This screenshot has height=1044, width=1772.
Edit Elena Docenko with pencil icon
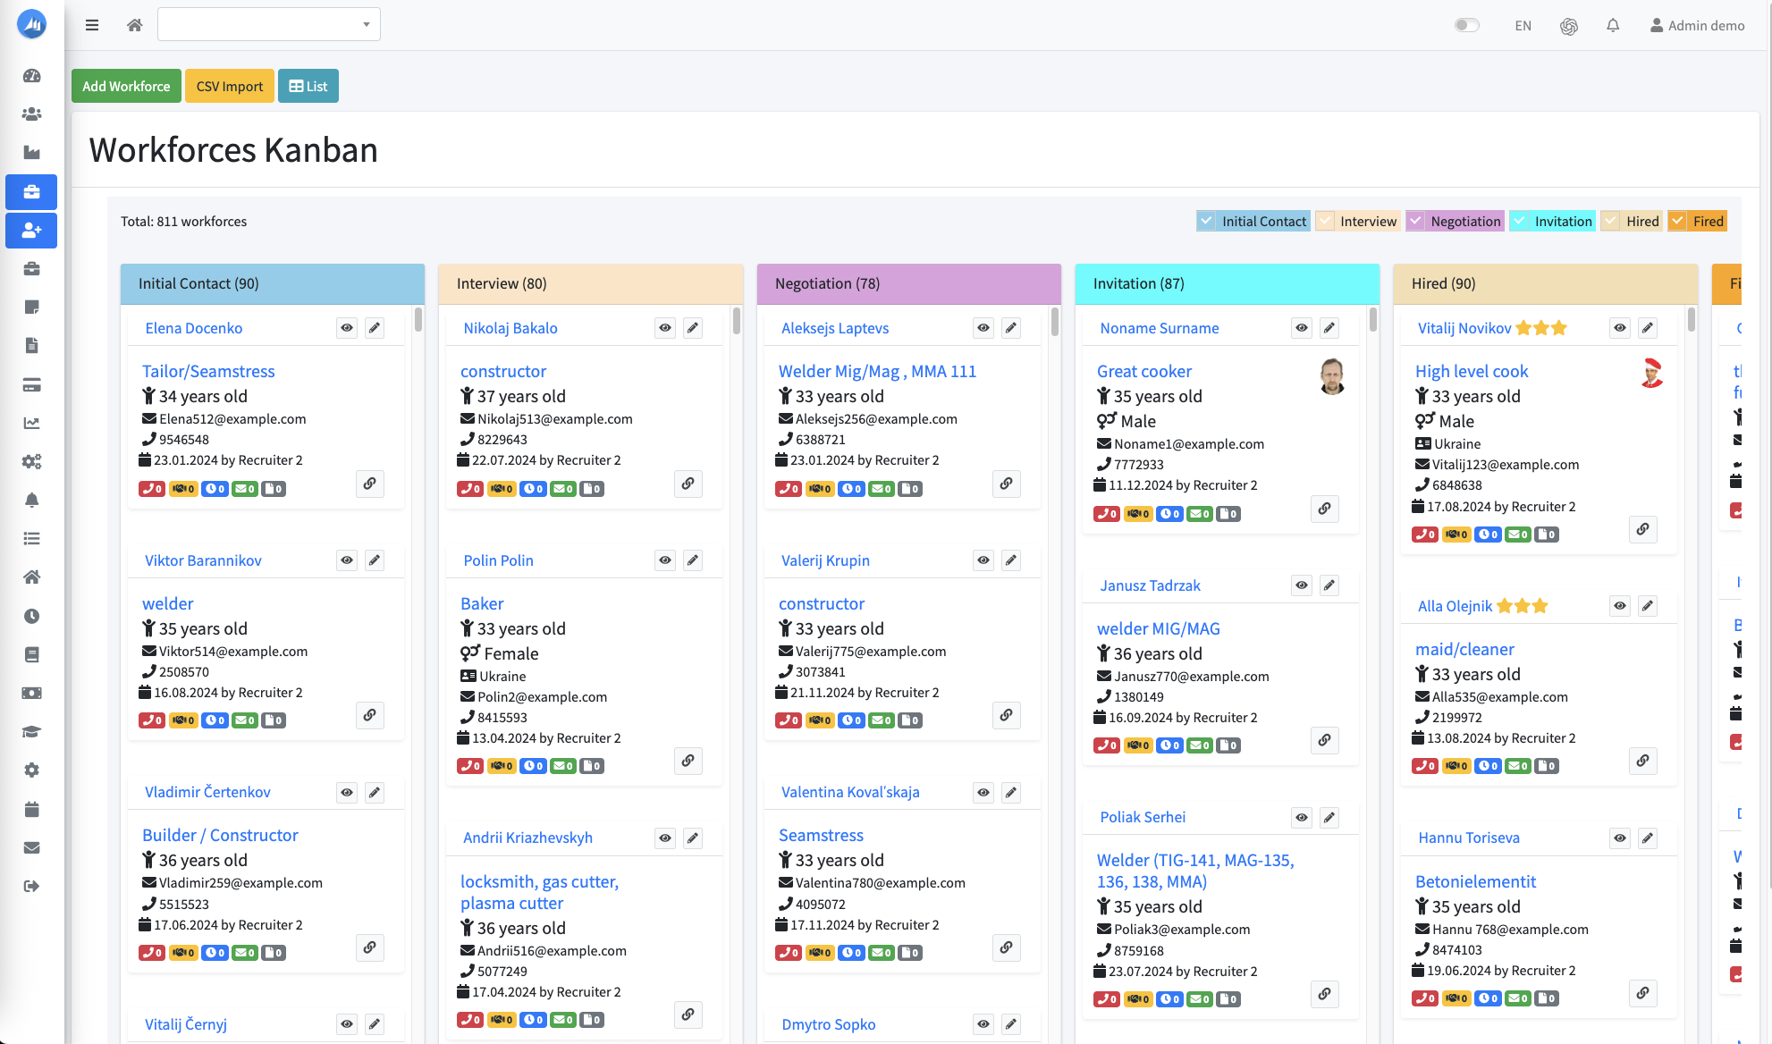click(375, 328)
